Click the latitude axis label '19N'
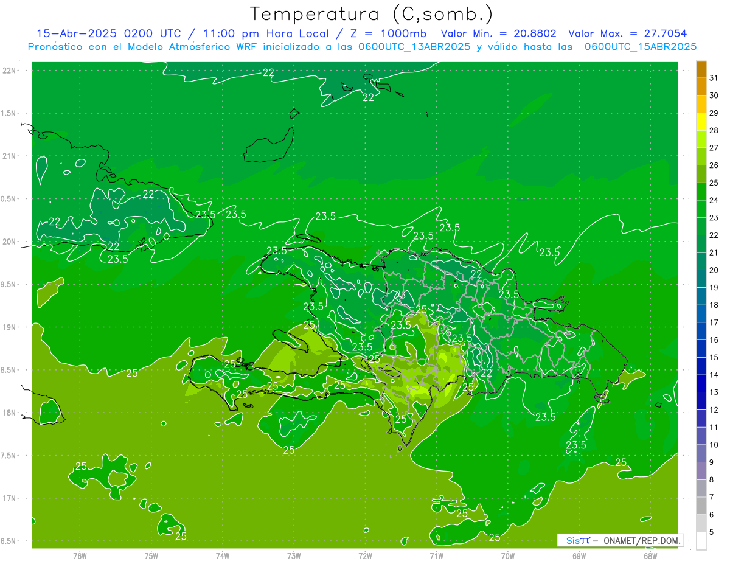This screenshot has width=730, height=564. 9,327
